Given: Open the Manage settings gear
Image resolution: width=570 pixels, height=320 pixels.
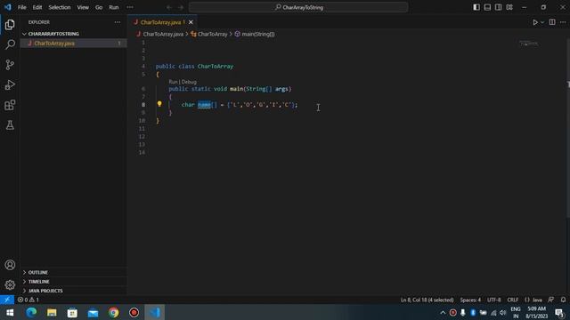Looking at the screenshot, I should [x=10, y=284].
